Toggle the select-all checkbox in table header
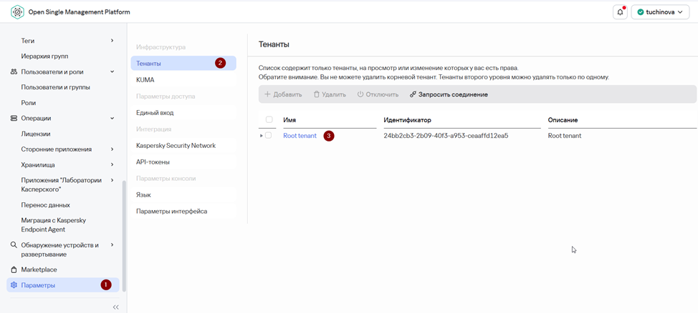The image size is (698, 313). 269,120
